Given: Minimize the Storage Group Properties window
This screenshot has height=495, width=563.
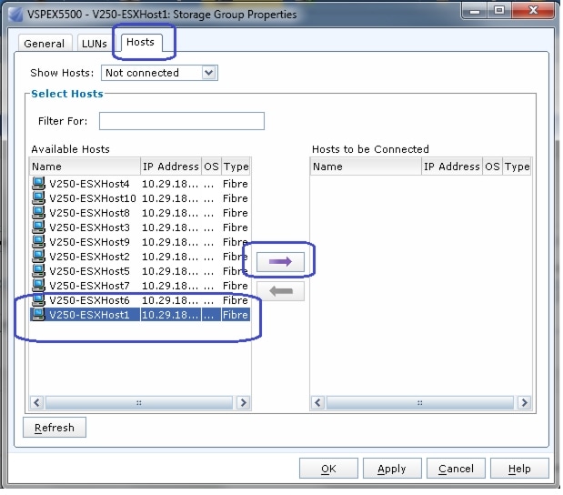Looking at the screenshot, I should coord(475,11).
